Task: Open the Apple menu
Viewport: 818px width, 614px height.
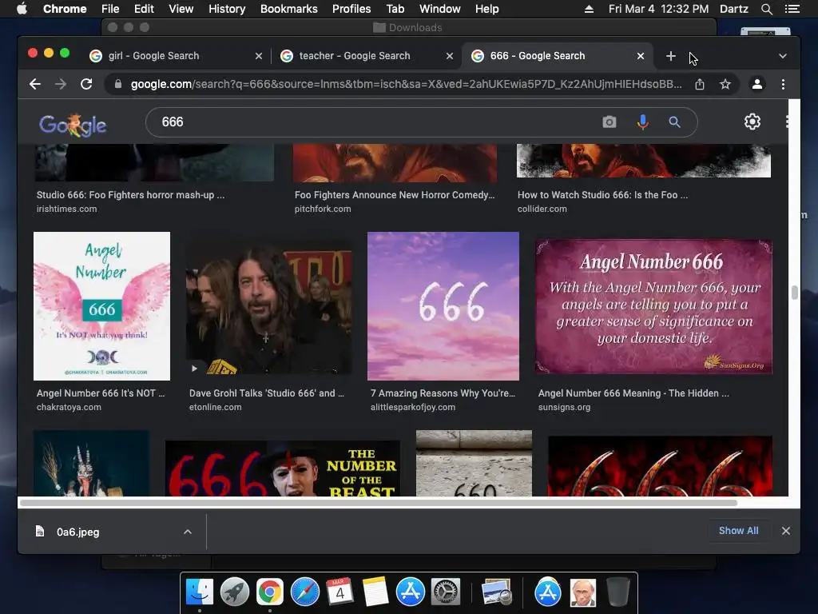Action: point(22,9)
